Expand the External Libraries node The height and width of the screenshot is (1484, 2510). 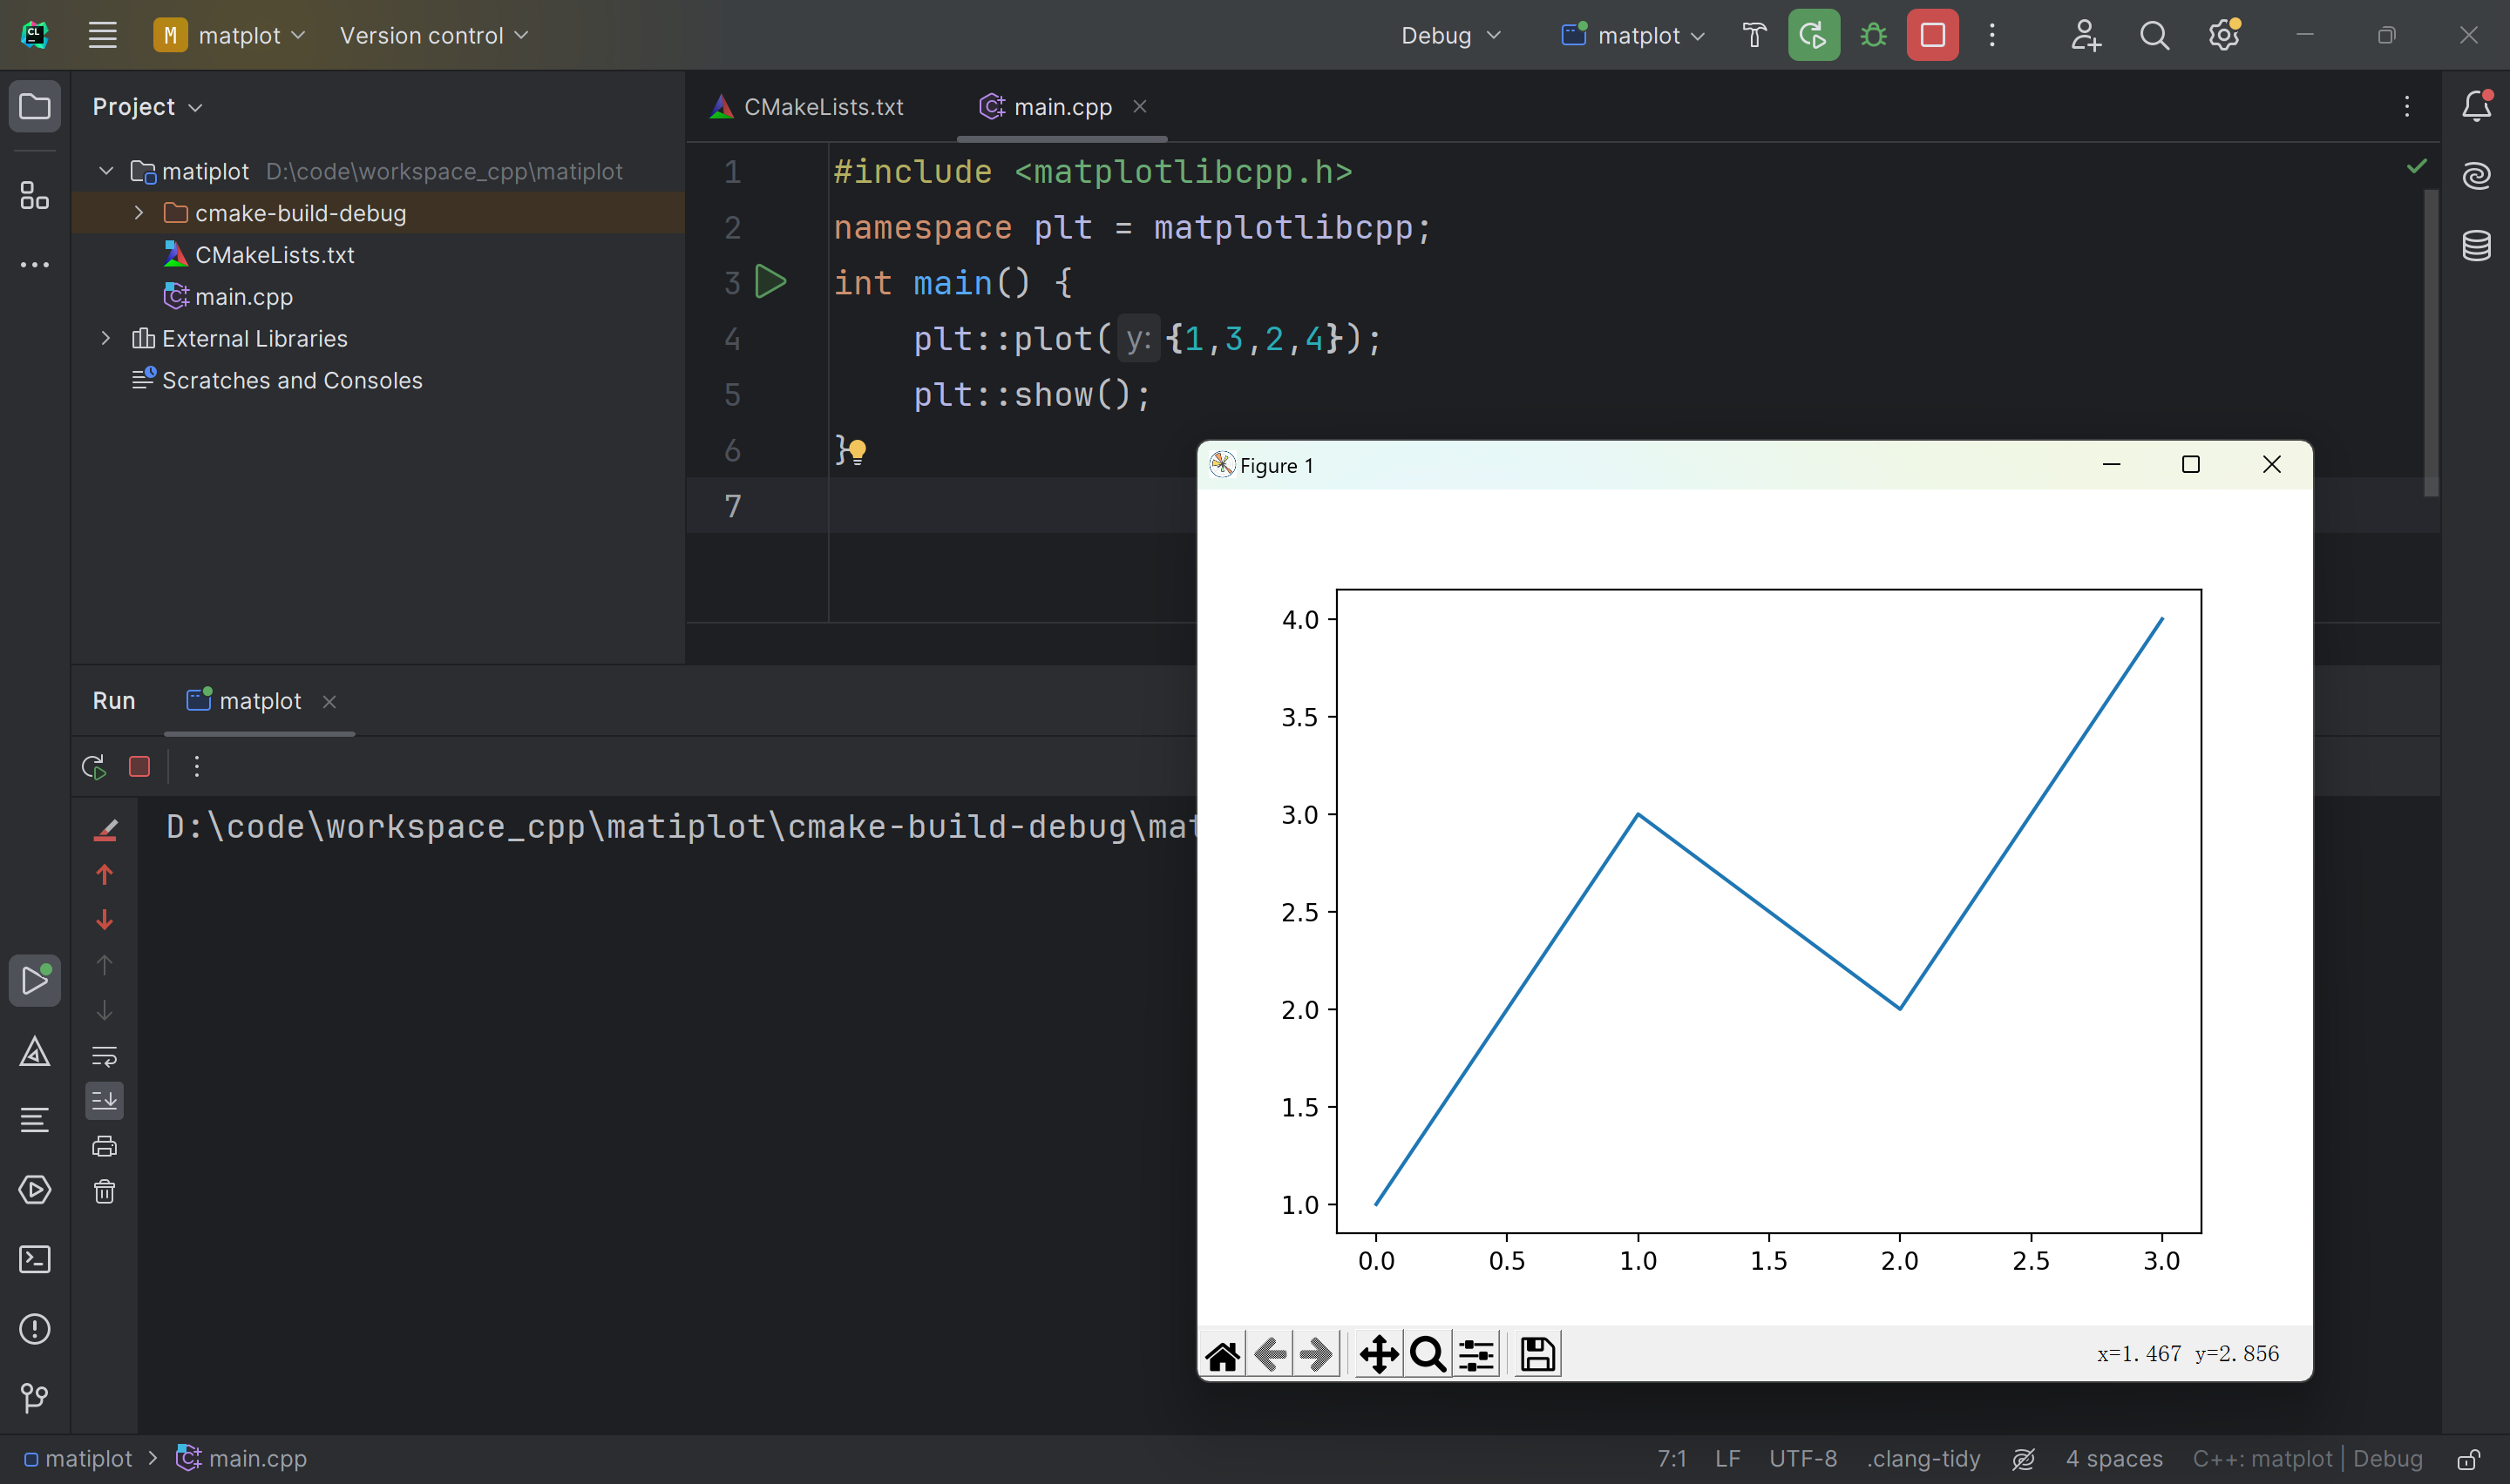tap(106, 339)
